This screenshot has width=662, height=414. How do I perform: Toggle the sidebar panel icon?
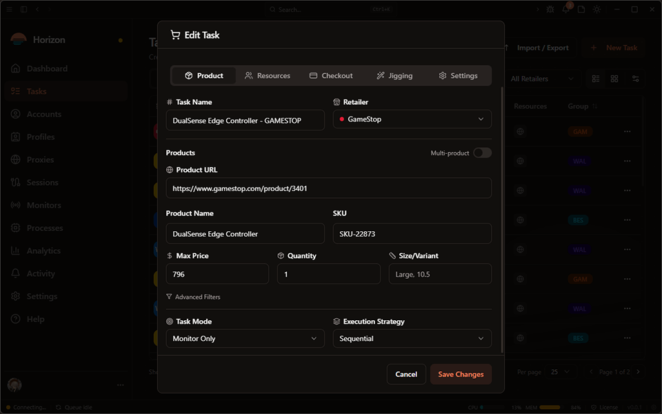pyautogui.click(x=23, y=9)
